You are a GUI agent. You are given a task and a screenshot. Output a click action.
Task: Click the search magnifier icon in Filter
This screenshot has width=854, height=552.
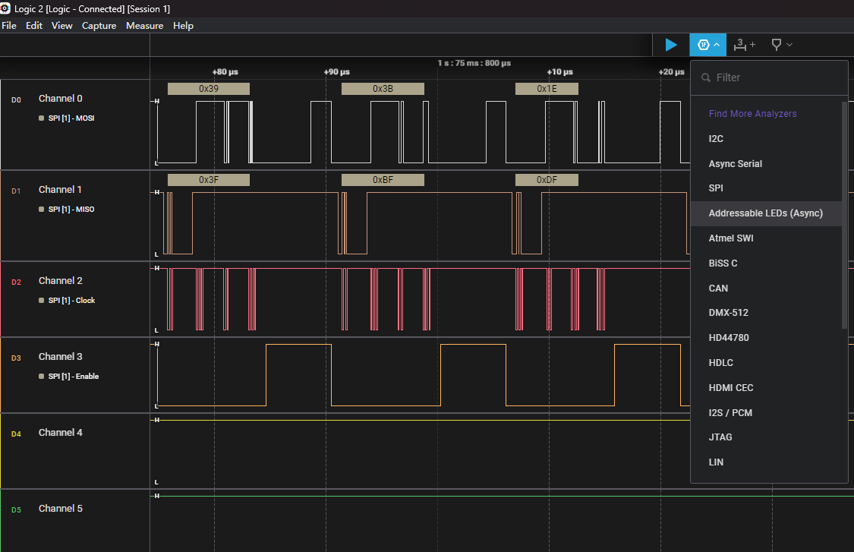[706, 78]
